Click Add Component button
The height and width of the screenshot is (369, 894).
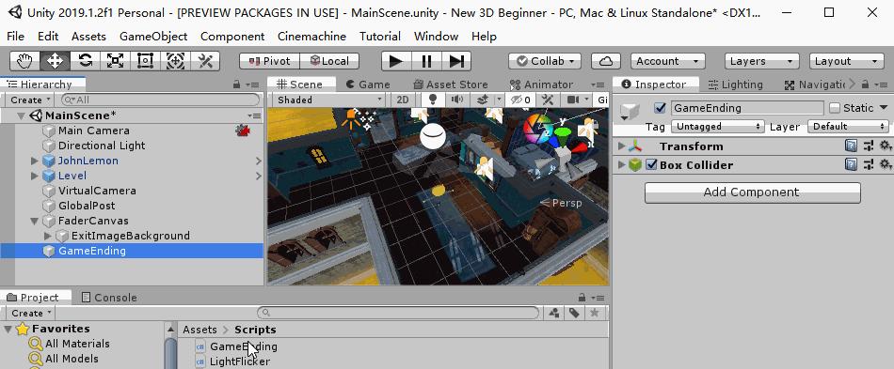pyautogui.click(x=752, y=192)
